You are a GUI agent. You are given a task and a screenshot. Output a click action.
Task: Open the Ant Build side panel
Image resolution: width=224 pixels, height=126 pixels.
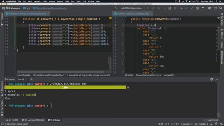[222, 19]
